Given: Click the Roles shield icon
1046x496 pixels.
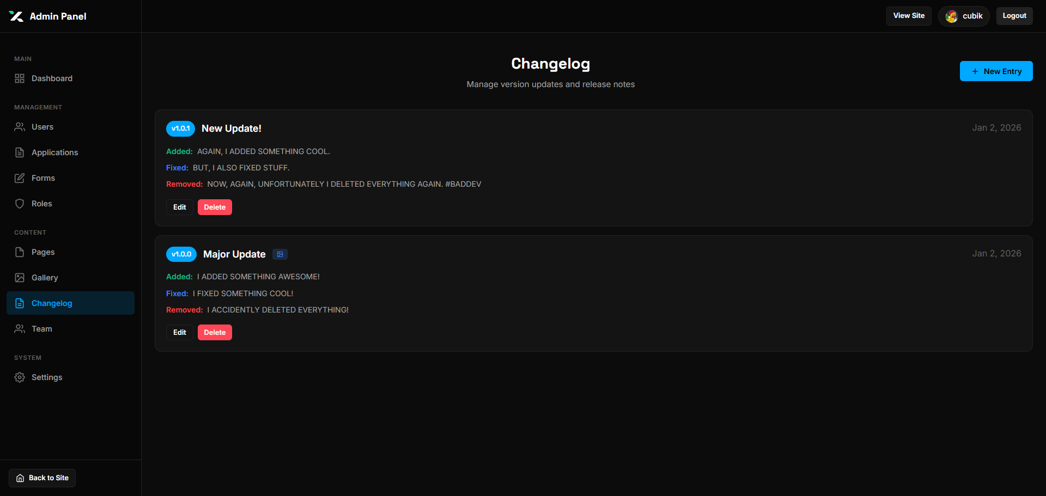Looking at the screenshot, I should 20,204.
